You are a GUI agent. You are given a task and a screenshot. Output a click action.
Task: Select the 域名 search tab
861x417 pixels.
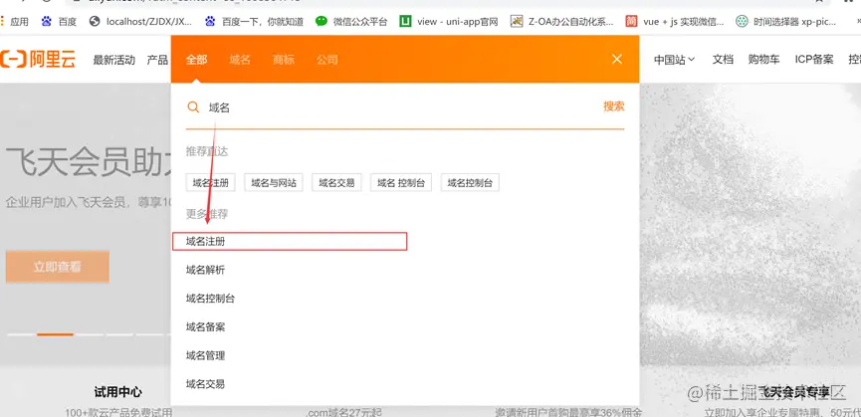tap(240, 60)
